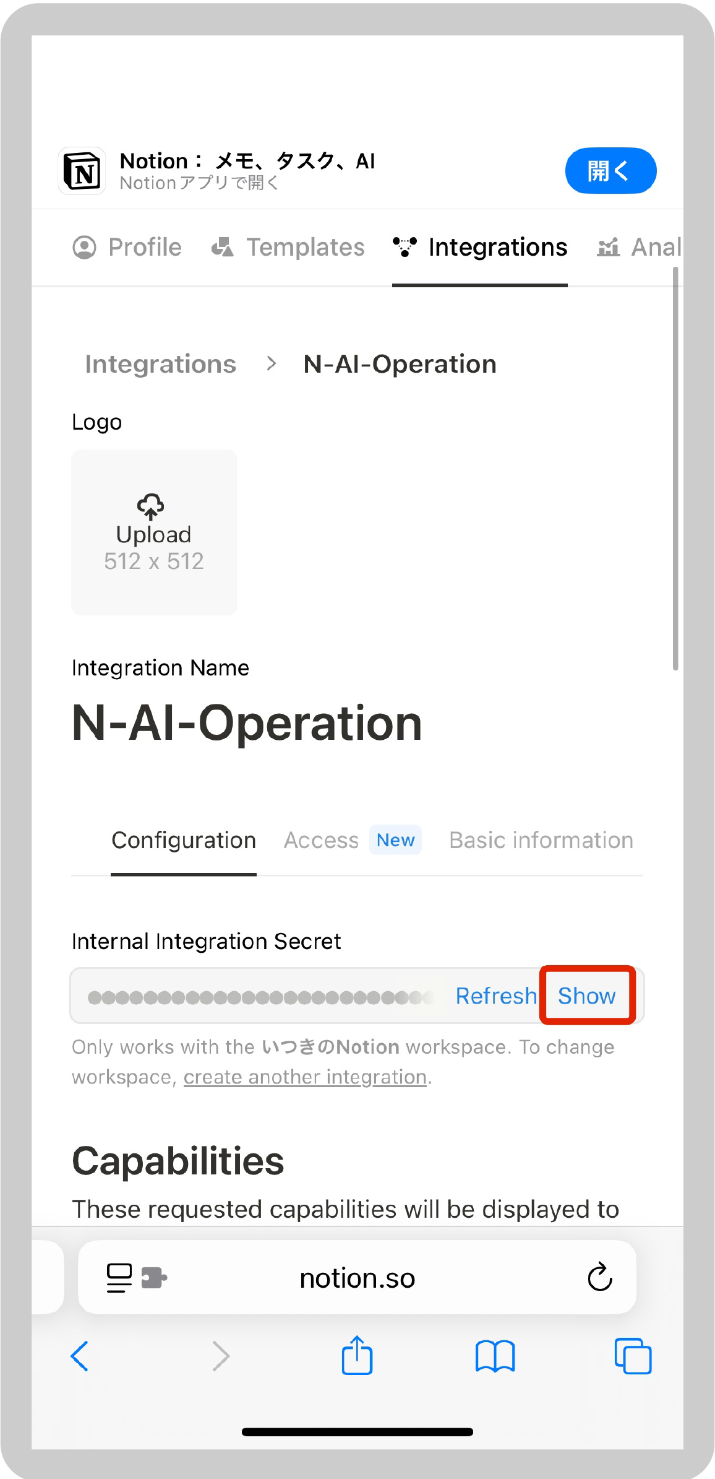
Task: Go back to Integrations breadcrumb link
Action: click(161, 364)
